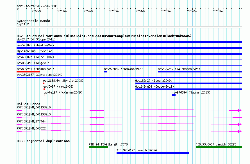
Task: Select the red nsv520981 (Shaikh2009) loss bar
Action: pyautogui.click(x=28, y=72)
